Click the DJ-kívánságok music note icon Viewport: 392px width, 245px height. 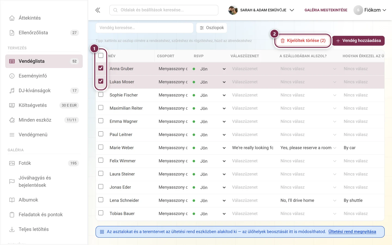point(12,91)
